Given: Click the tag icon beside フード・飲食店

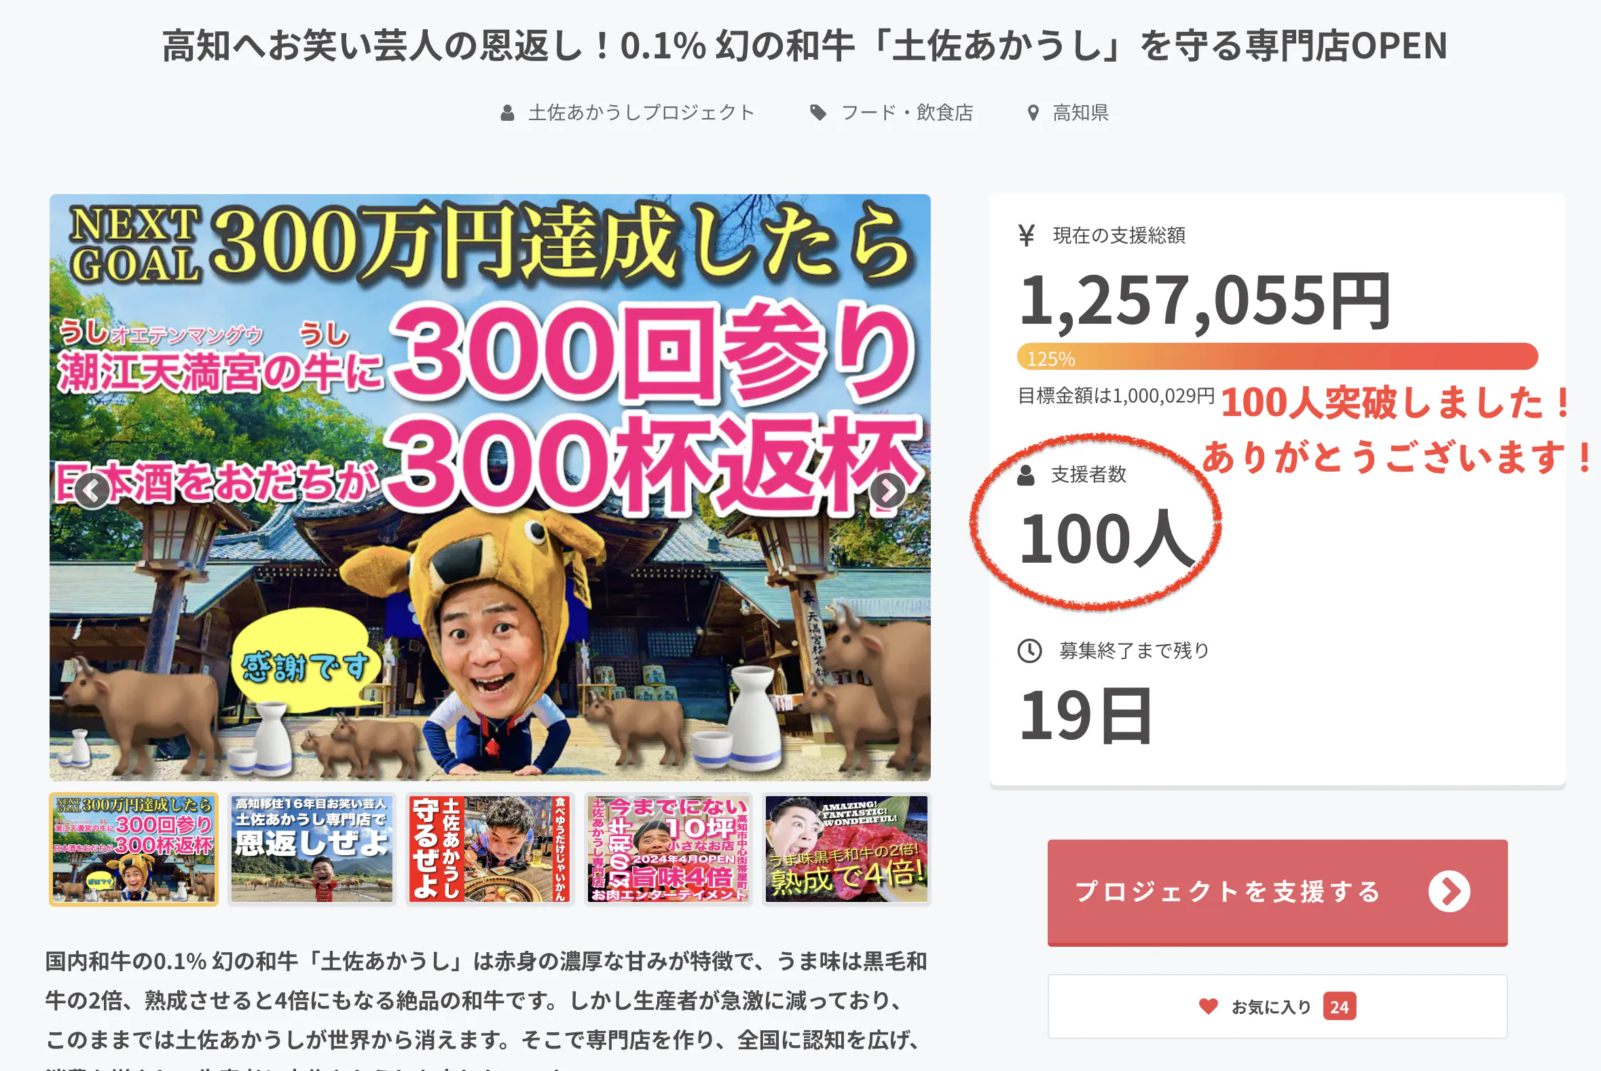Looking at the screenshot, I should point(818,113).
